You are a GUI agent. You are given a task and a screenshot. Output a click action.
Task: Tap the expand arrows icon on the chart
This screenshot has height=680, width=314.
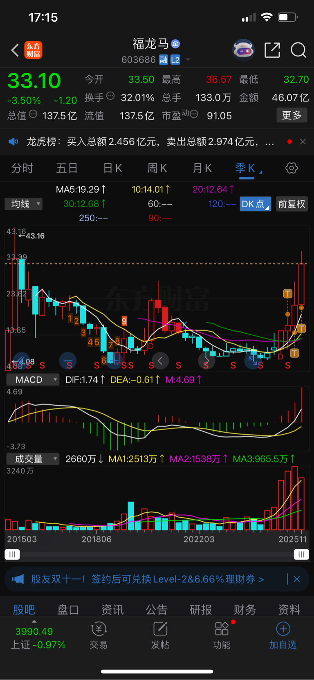tap(253, 360)
